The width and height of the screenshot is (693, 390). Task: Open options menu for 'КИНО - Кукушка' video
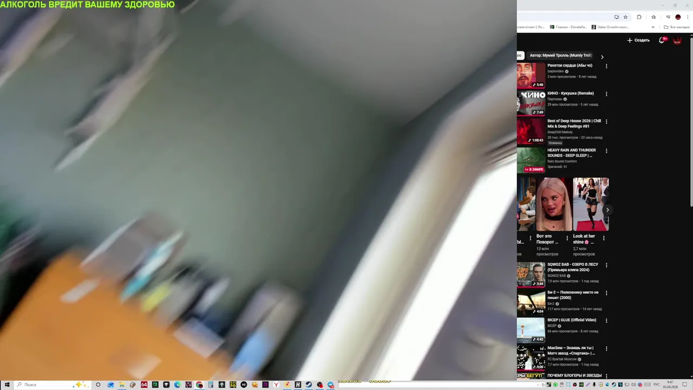[606, 94]
